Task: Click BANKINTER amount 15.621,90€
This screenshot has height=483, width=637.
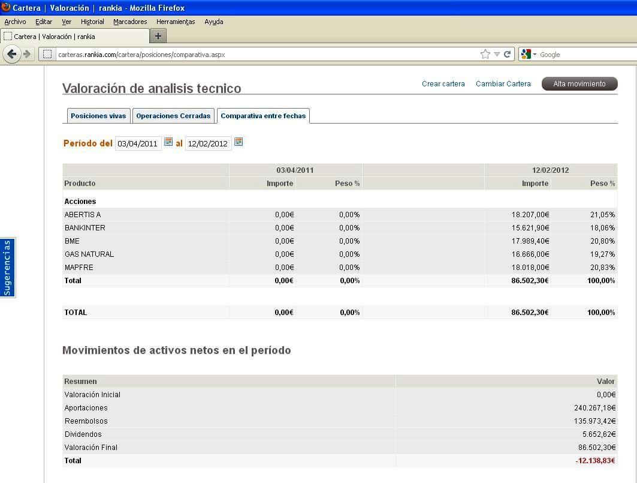Action: [530, 228]
